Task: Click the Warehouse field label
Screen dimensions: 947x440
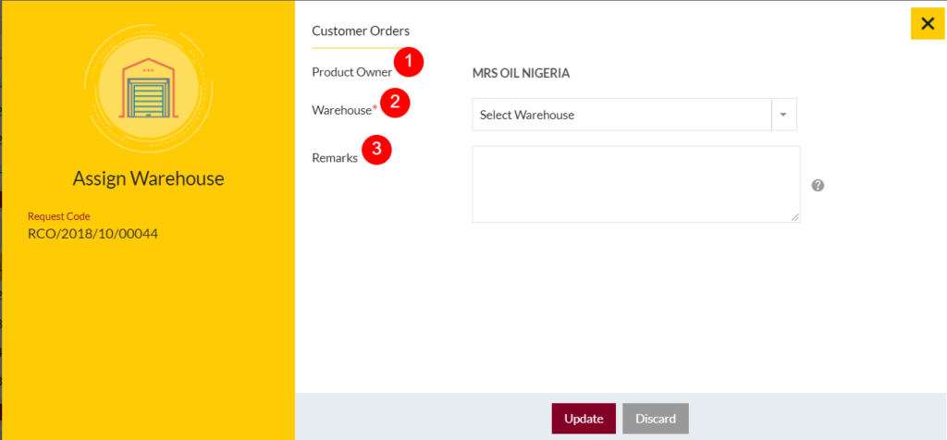Action: tap(342, 110)
